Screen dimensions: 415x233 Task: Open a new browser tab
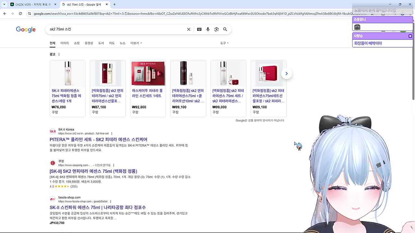[114, 5]
